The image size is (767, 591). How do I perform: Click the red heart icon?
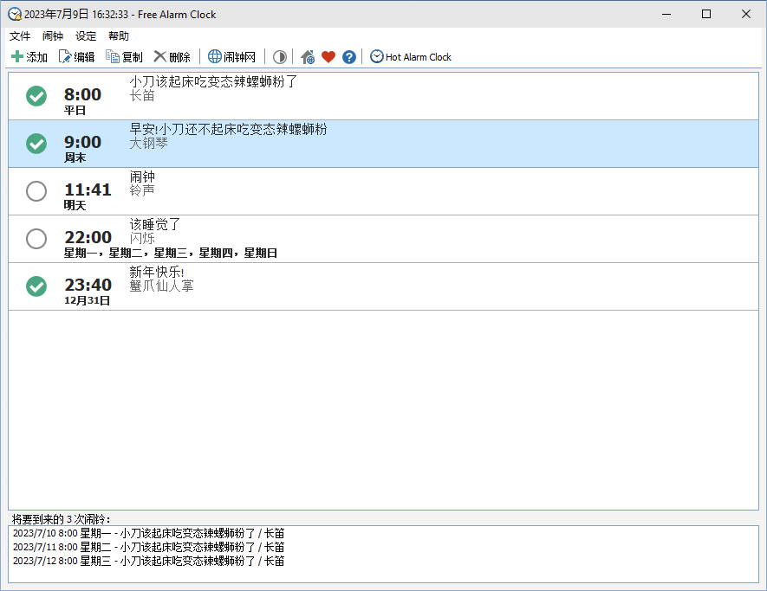click(328, 57)
